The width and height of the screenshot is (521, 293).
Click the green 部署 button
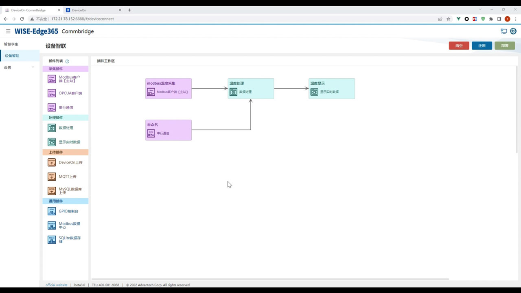pos(505,46)
